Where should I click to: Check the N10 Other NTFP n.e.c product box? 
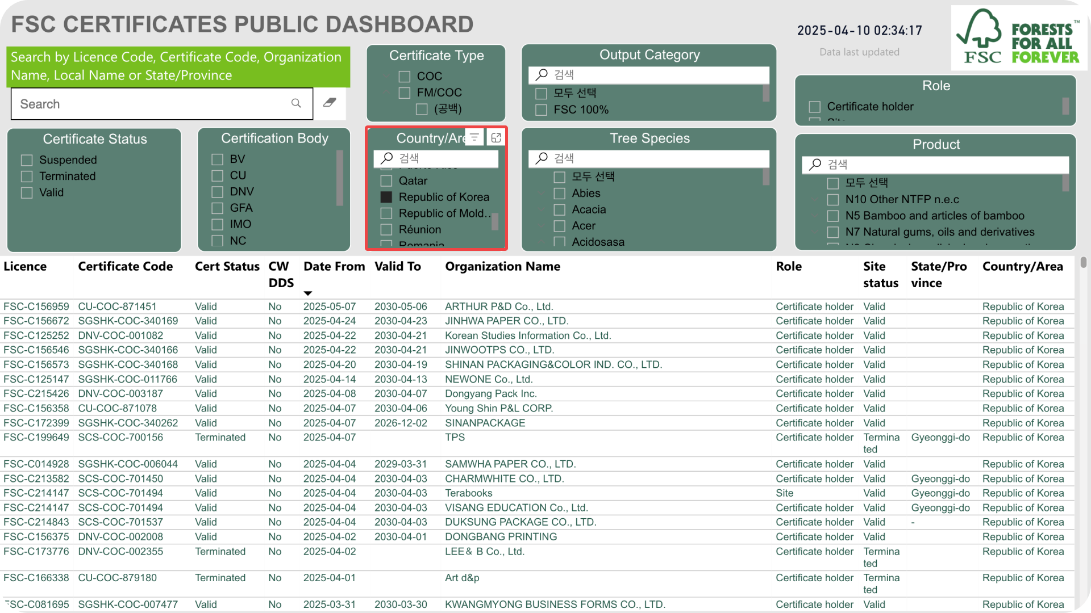click(833, 200)
